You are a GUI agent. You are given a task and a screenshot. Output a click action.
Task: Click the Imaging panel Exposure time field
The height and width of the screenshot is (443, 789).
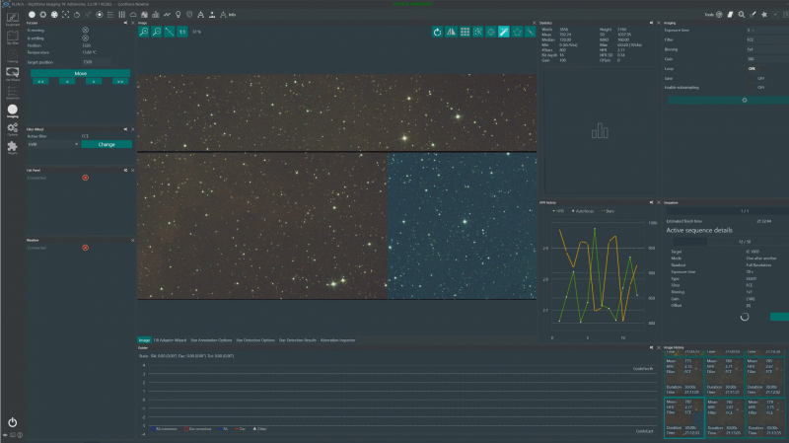(767, 31)
